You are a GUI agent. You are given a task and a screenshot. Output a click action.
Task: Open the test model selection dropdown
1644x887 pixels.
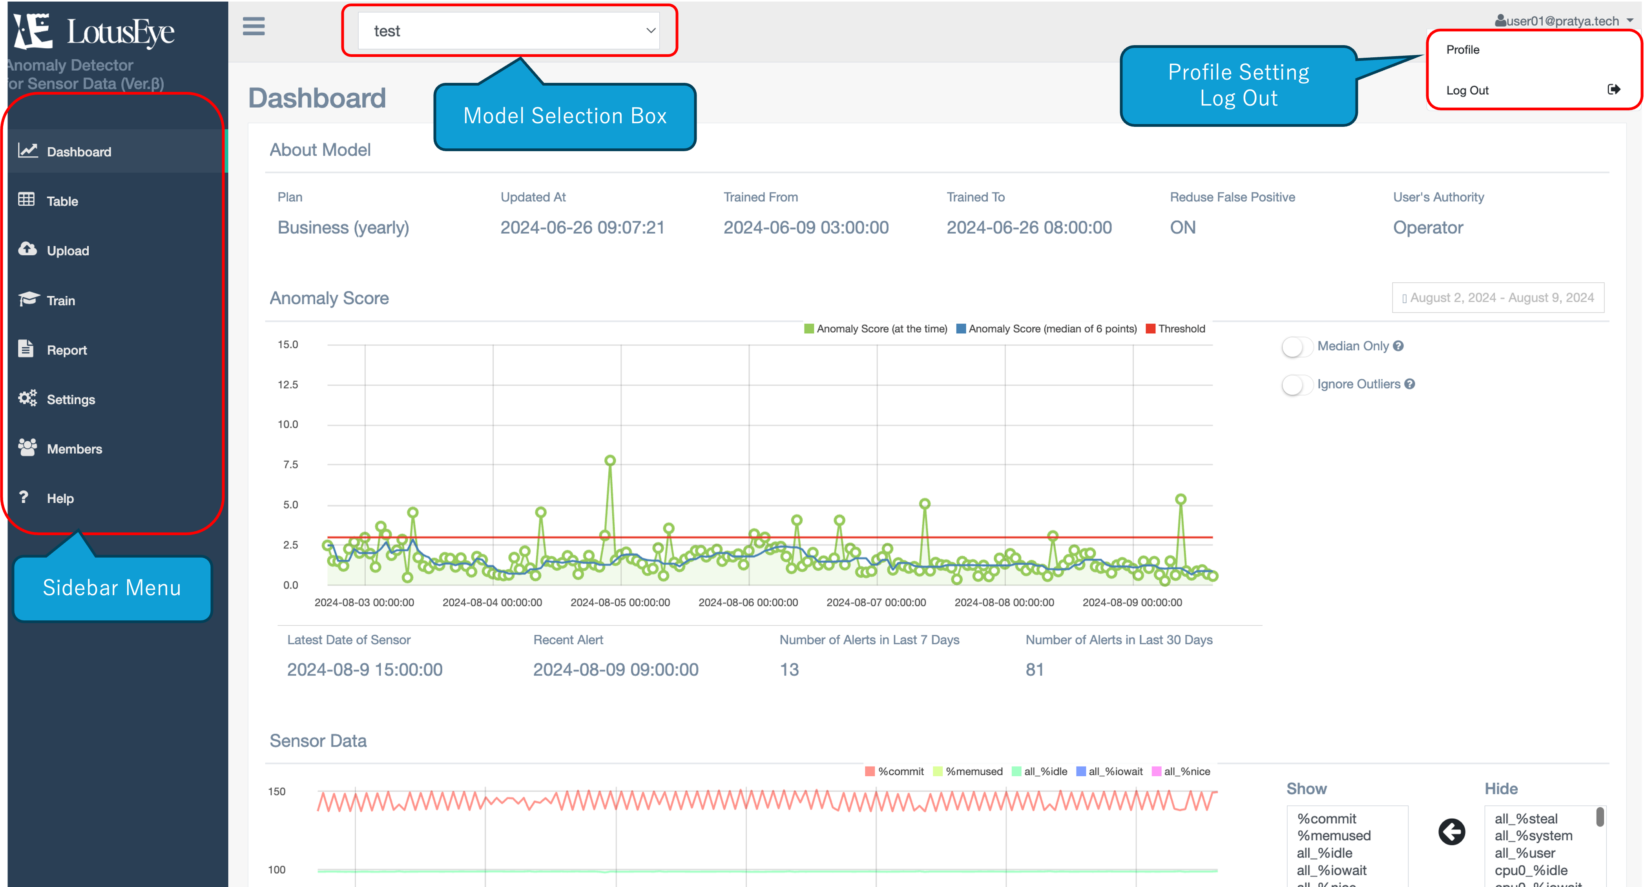(508, 31)
